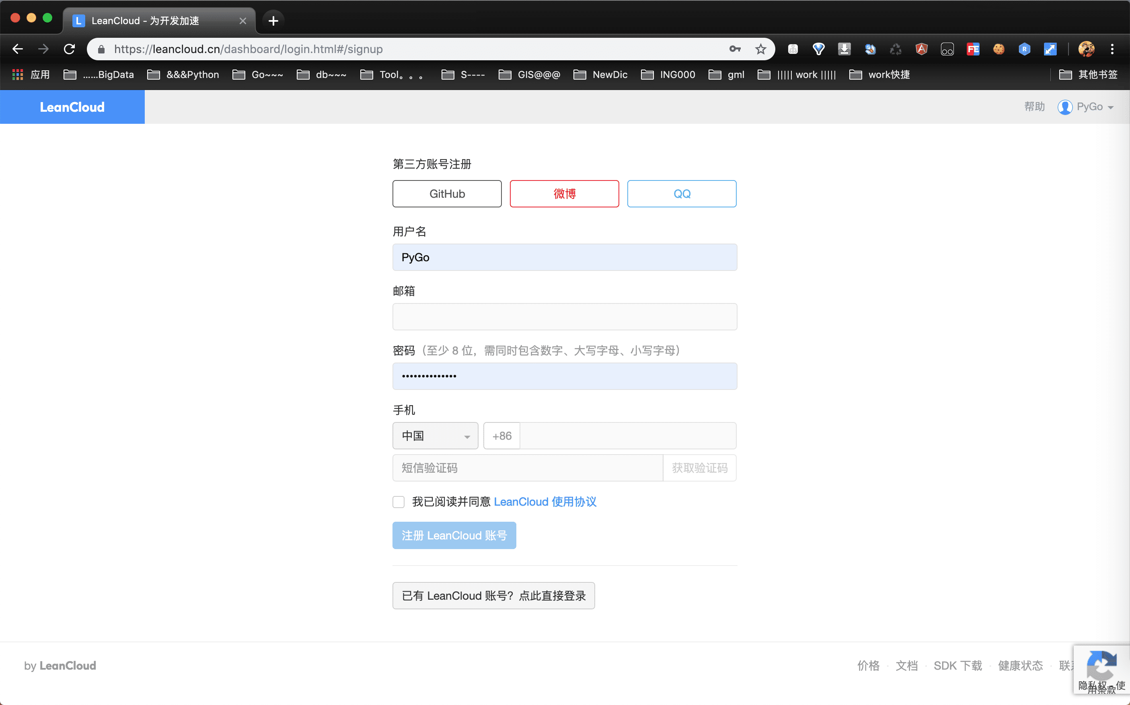Click the 微博 registration button
Viewport: 1130px width, 705px height.
pos(564,193)
